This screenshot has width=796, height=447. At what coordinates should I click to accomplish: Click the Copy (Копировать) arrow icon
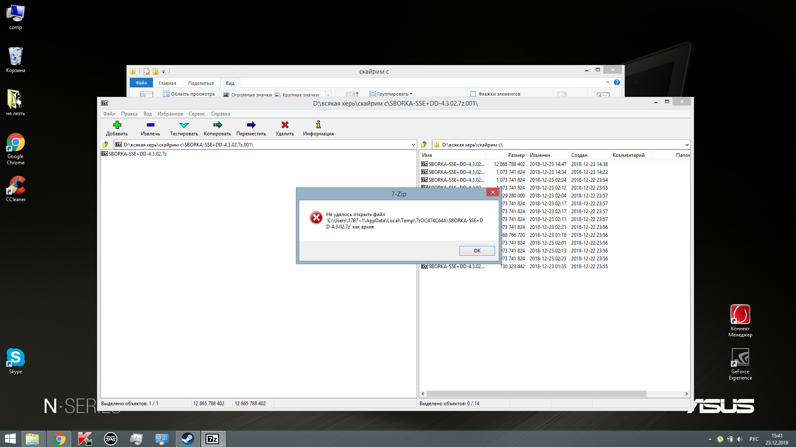(x=217, y=125)
